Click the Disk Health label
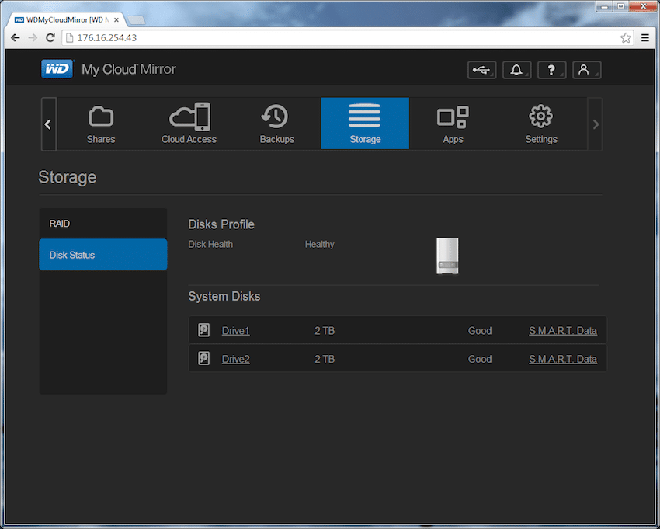 (210, 244)
